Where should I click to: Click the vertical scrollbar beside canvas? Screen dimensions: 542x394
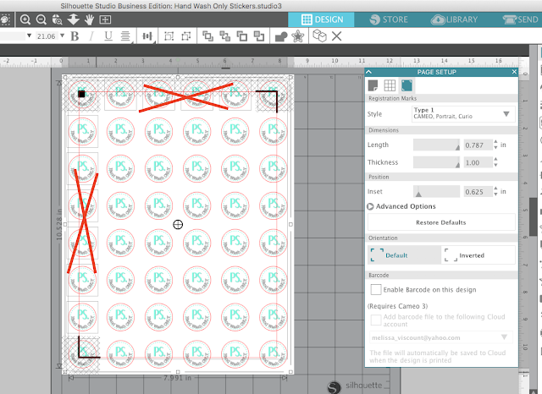pos(533,216)
